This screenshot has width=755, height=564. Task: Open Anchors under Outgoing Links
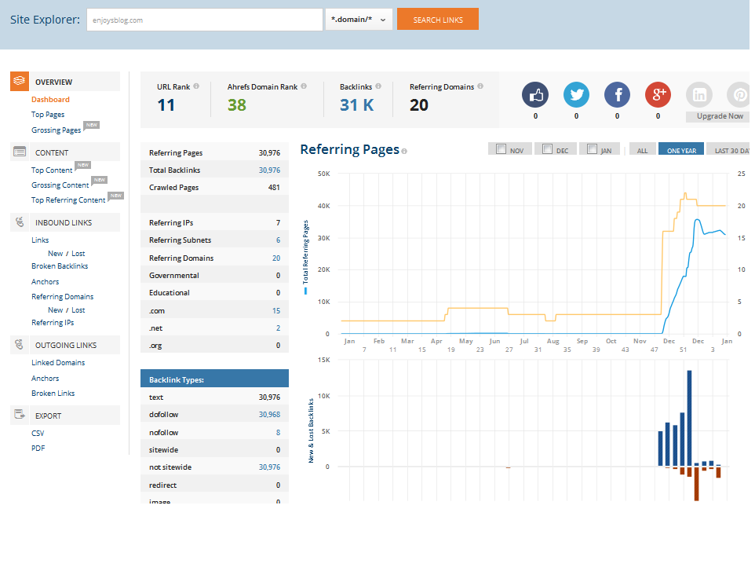coord(46,379)
